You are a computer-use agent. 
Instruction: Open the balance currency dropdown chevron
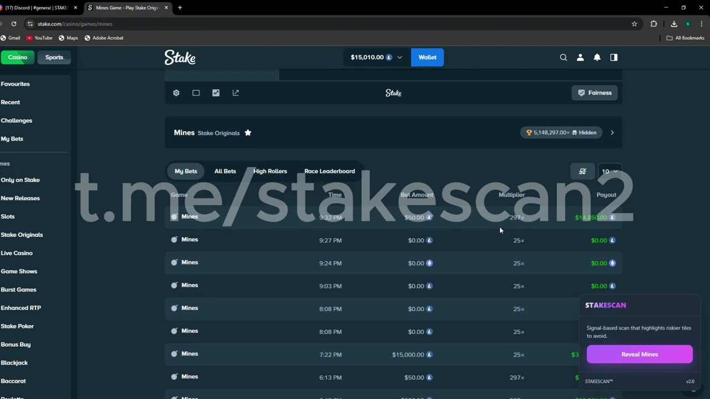399,58
